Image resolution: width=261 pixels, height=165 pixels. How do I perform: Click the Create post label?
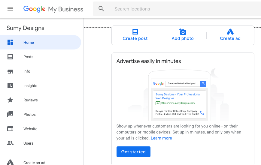135,38
